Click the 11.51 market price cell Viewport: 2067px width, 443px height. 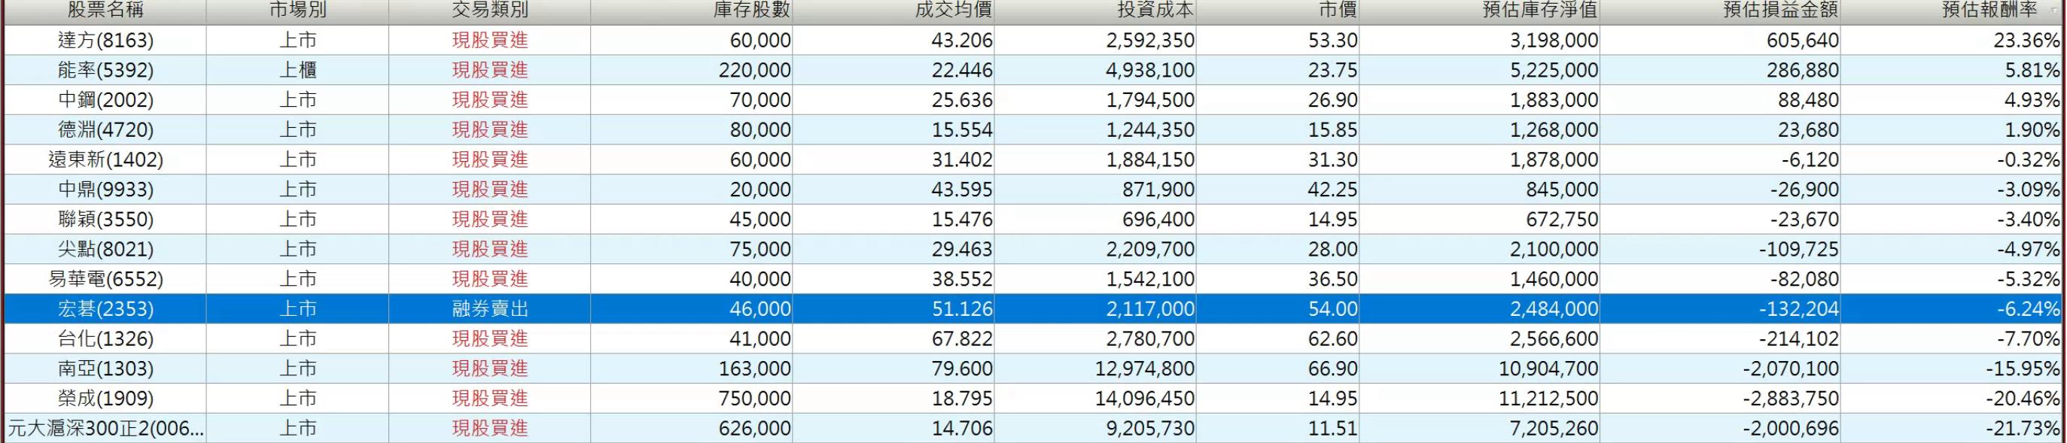tap(1333, 428)
